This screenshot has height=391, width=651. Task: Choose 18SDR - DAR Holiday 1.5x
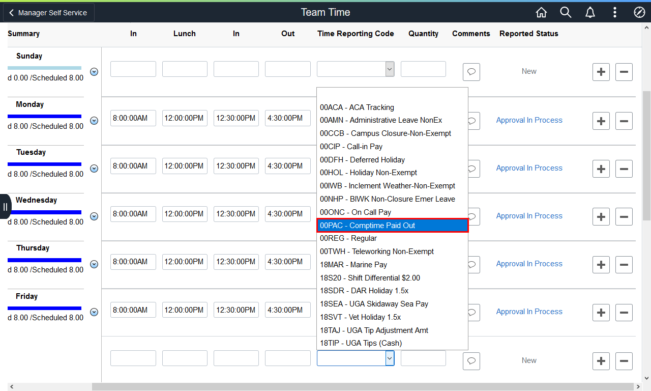pyautogui.click(x=392, y=291)
